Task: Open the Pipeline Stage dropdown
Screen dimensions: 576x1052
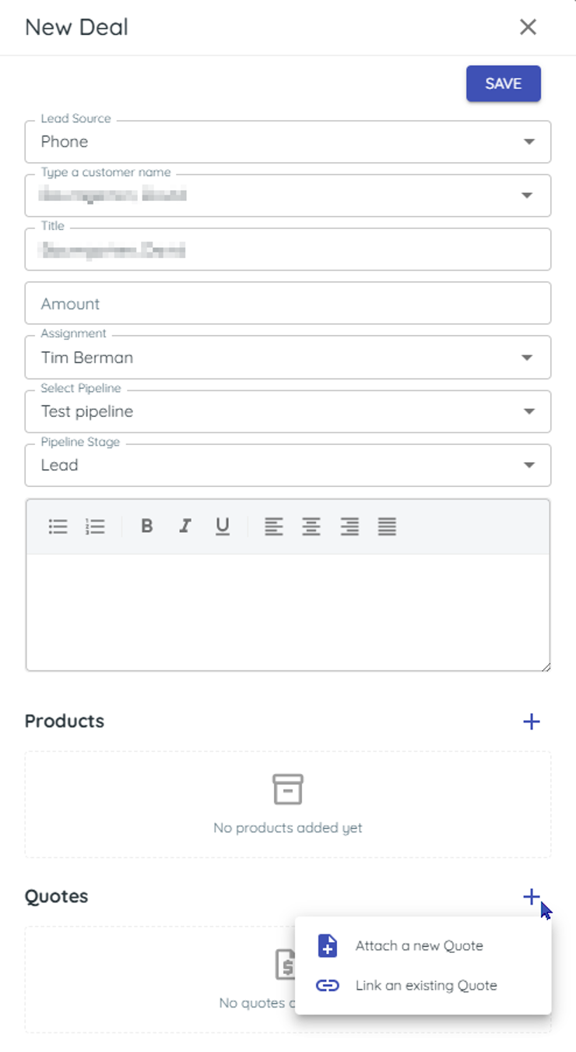Action: click(288, 465)
